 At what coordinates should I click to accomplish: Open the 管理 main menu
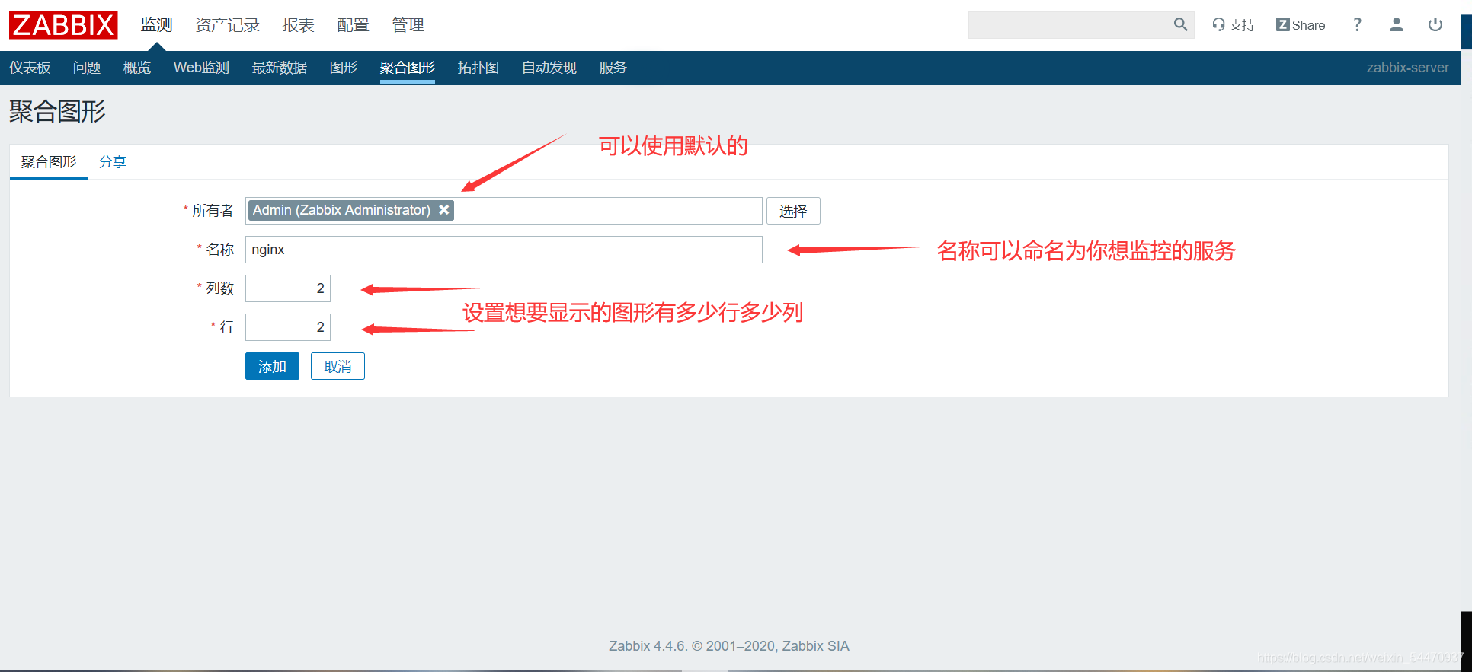click(x=408, y=25)
